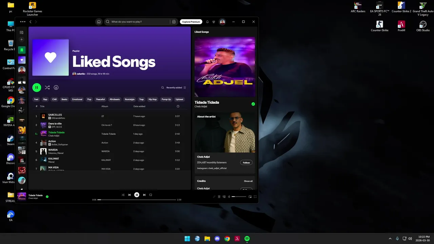Download the Liked Songs playlist
Image resolution: width=434 pixels, height=244 pixels.
[x=56, y=87]
